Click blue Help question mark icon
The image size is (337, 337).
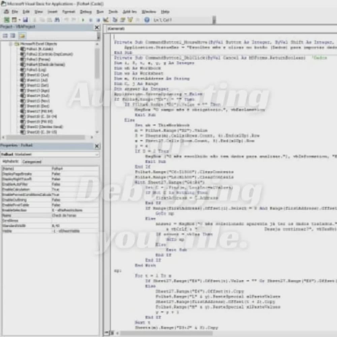147,20
